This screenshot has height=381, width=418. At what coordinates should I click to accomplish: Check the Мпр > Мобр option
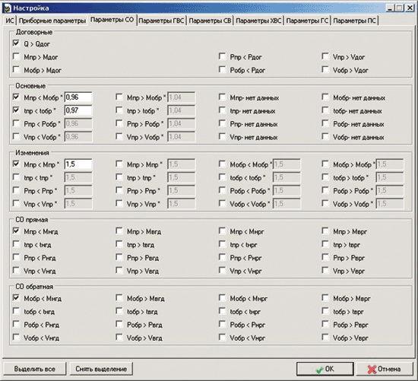click(x=119, y=97)
